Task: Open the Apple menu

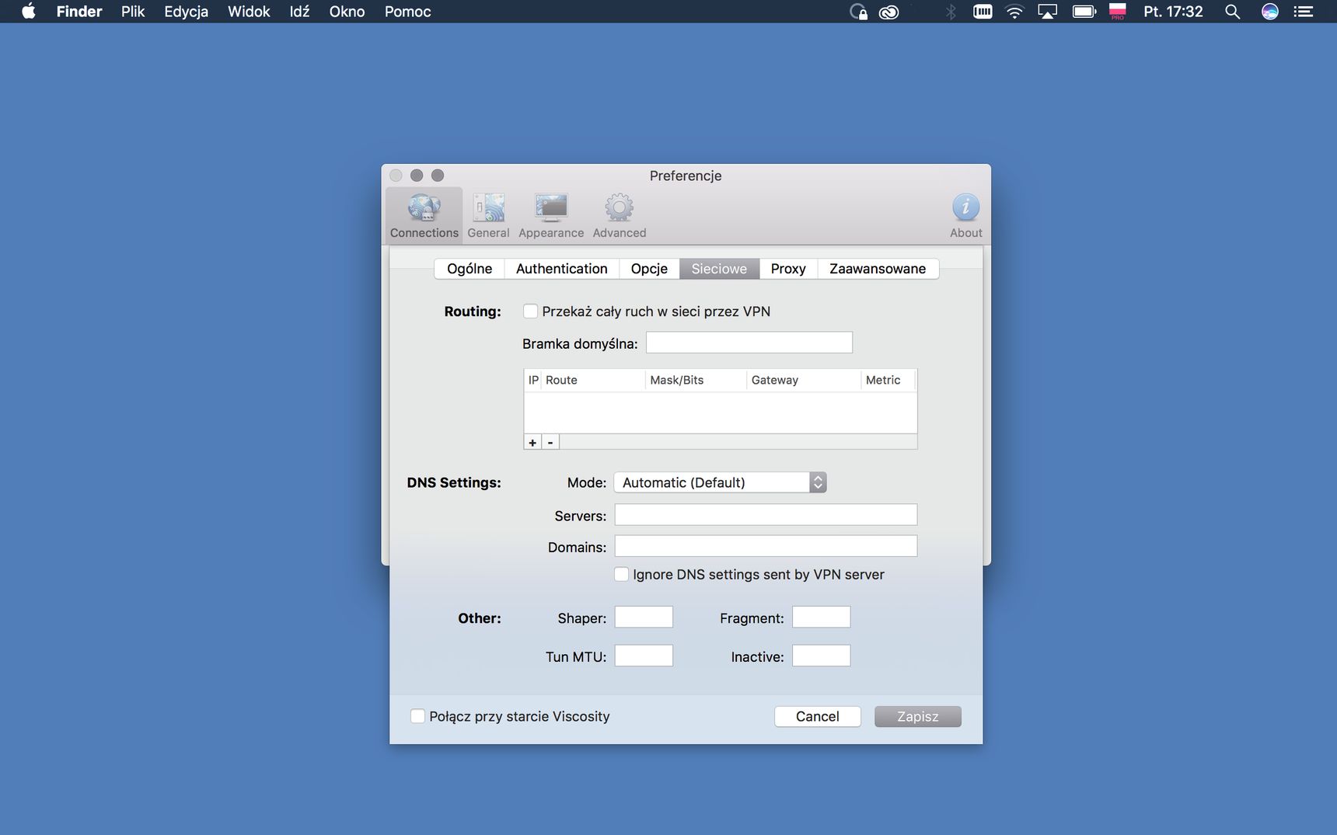Action: (x=29, y=12)
